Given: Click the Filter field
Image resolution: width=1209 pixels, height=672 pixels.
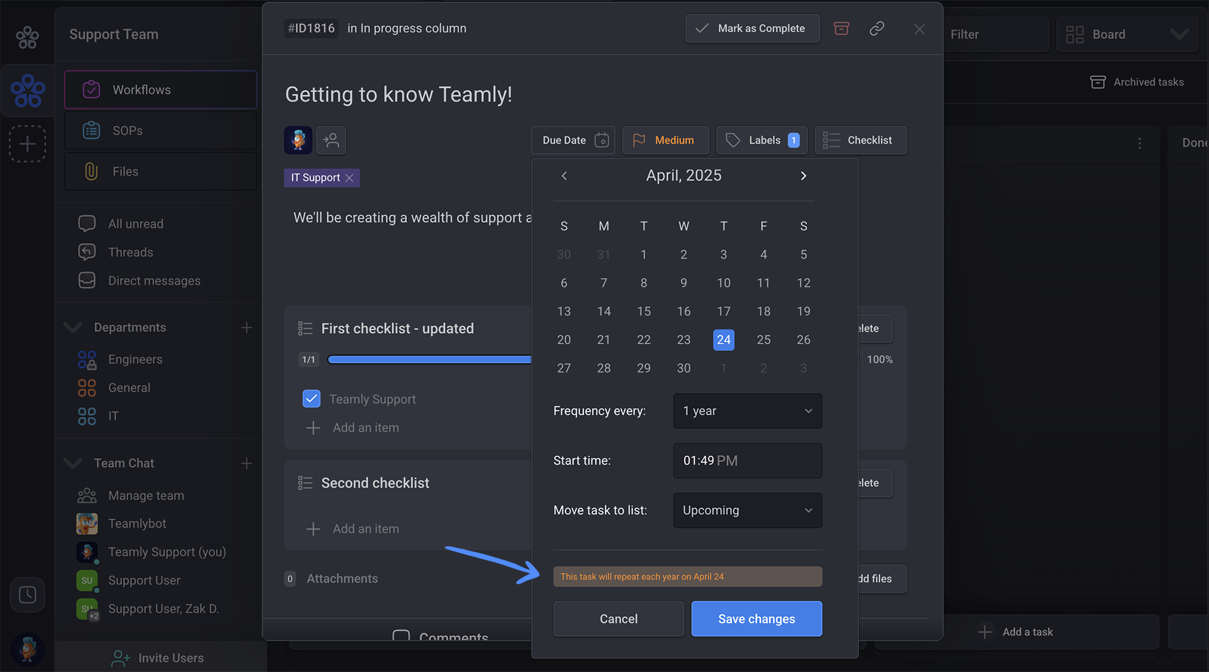Looking at the screenshot, I should (996, 34).
